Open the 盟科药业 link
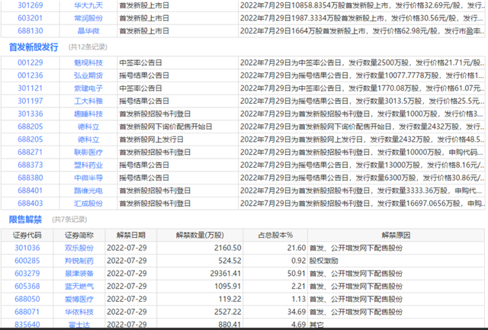 click(x=88, y=165)
